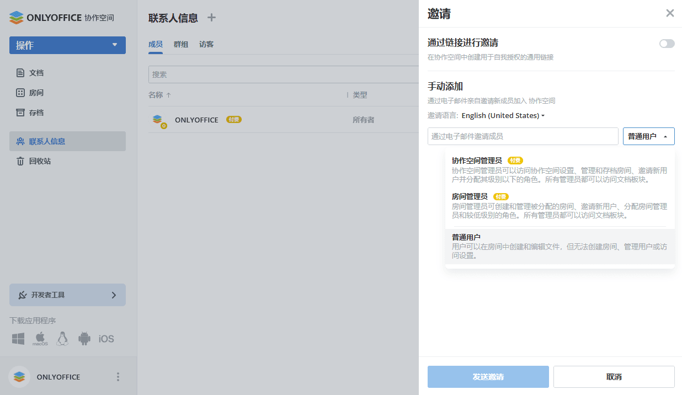The image size is (682, 395).
Task: Select 联系人信息 in the sidebar
Action: (x=67, y=141)
